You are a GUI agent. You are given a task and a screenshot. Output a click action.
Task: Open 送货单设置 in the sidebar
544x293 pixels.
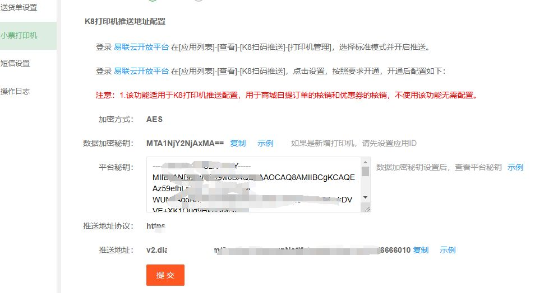click(19, 7)
